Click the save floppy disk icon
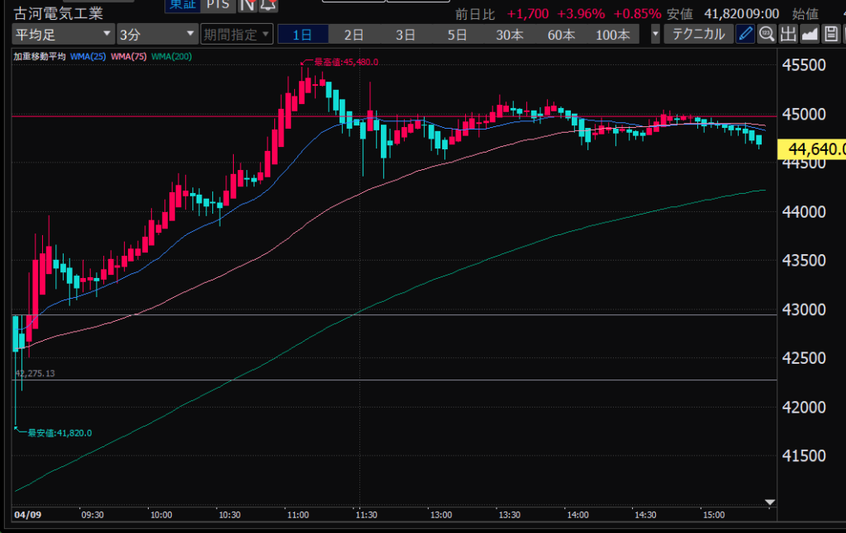 pos(829,34)
